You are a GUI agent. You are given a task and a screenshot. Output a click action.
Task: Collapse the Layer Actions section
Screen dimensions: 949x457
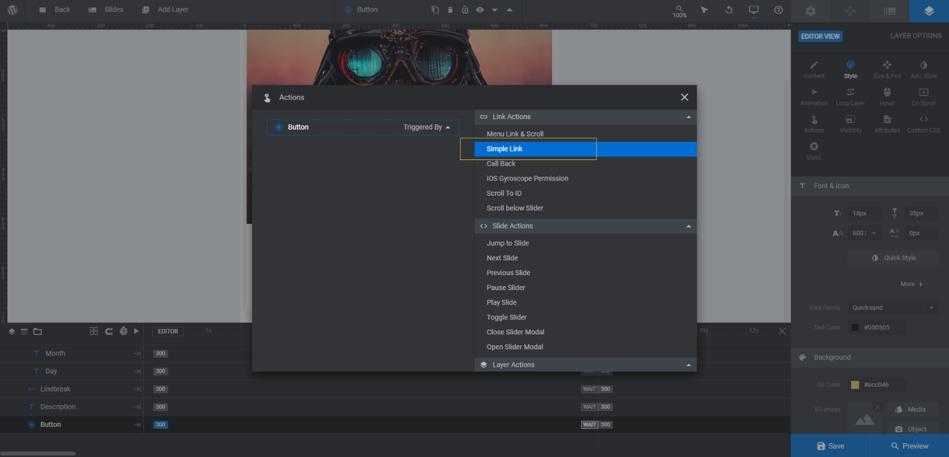586,365
